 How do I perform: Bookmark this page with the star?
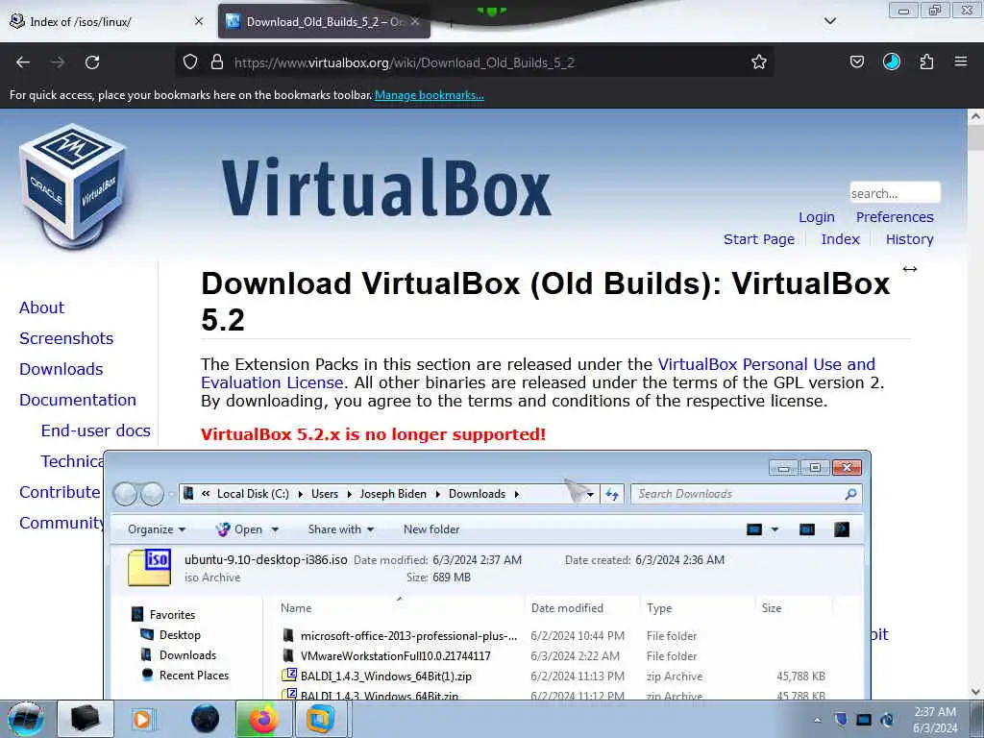[x=759, y=61]
